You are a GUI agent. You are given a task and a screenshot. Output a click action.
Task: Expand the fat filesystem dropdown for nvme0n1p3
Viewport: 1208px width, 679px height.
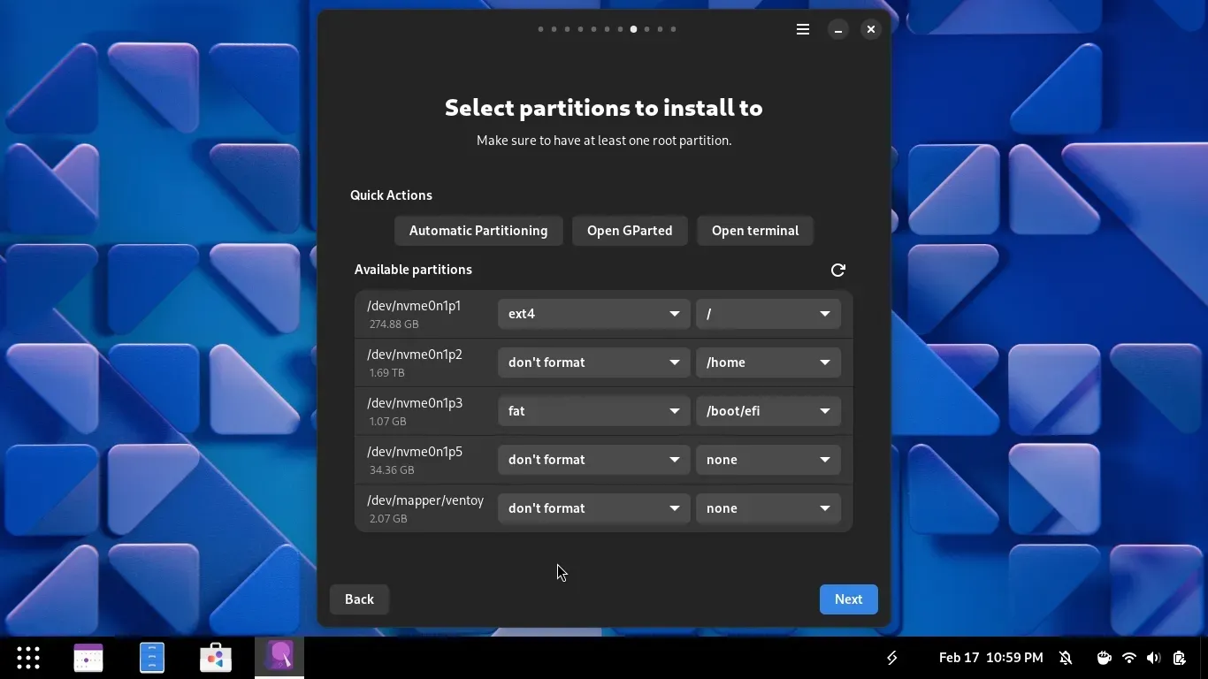coord(593,411)
